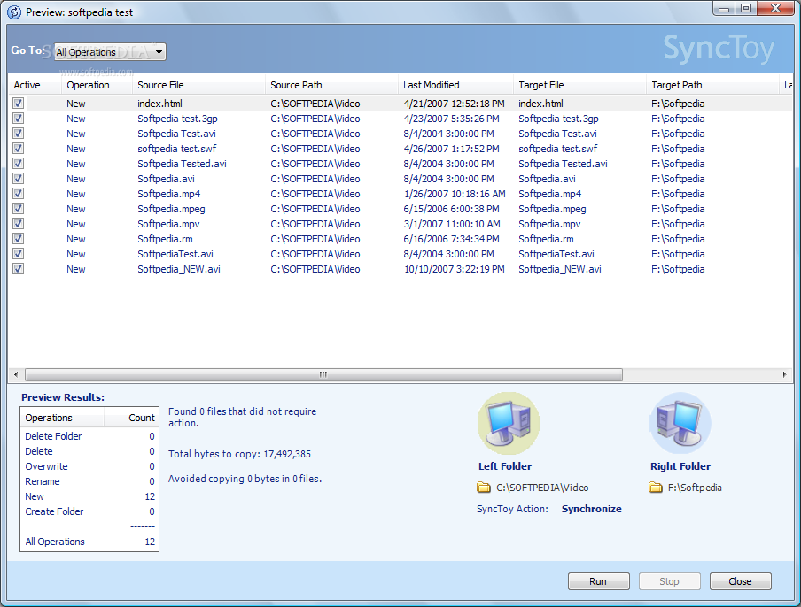
Task: Click the scroll left arrow of file list
Action: 16,375
